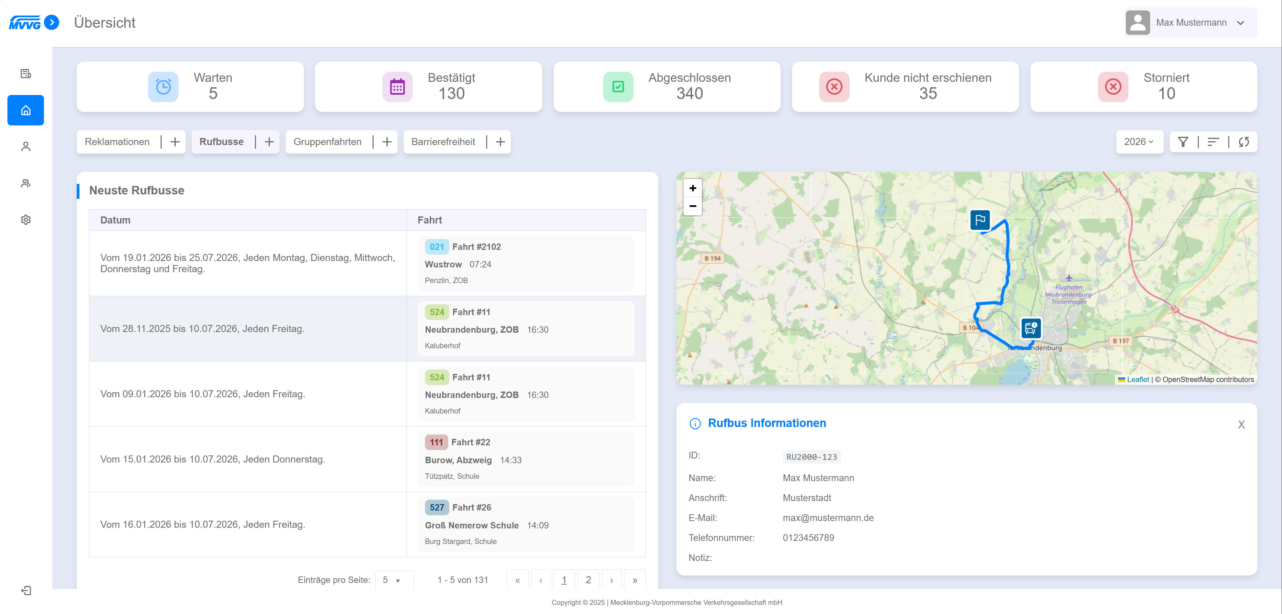Open entries per page dropdown
1282x614 pixels.
click(394, 580)
